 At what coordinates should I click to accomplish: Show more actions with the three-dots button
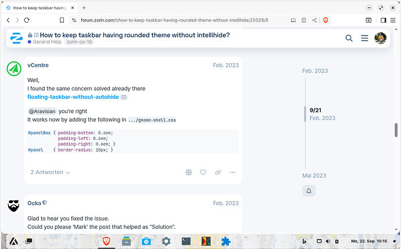pos(232,172)
